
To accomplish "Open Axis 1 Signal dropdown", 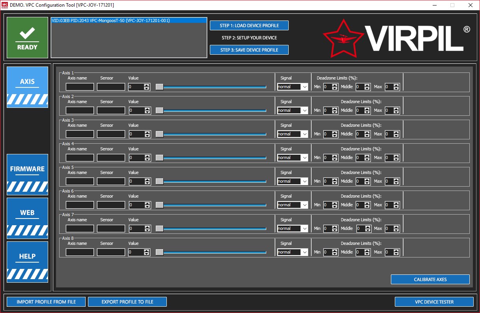I will pos(293,87).
